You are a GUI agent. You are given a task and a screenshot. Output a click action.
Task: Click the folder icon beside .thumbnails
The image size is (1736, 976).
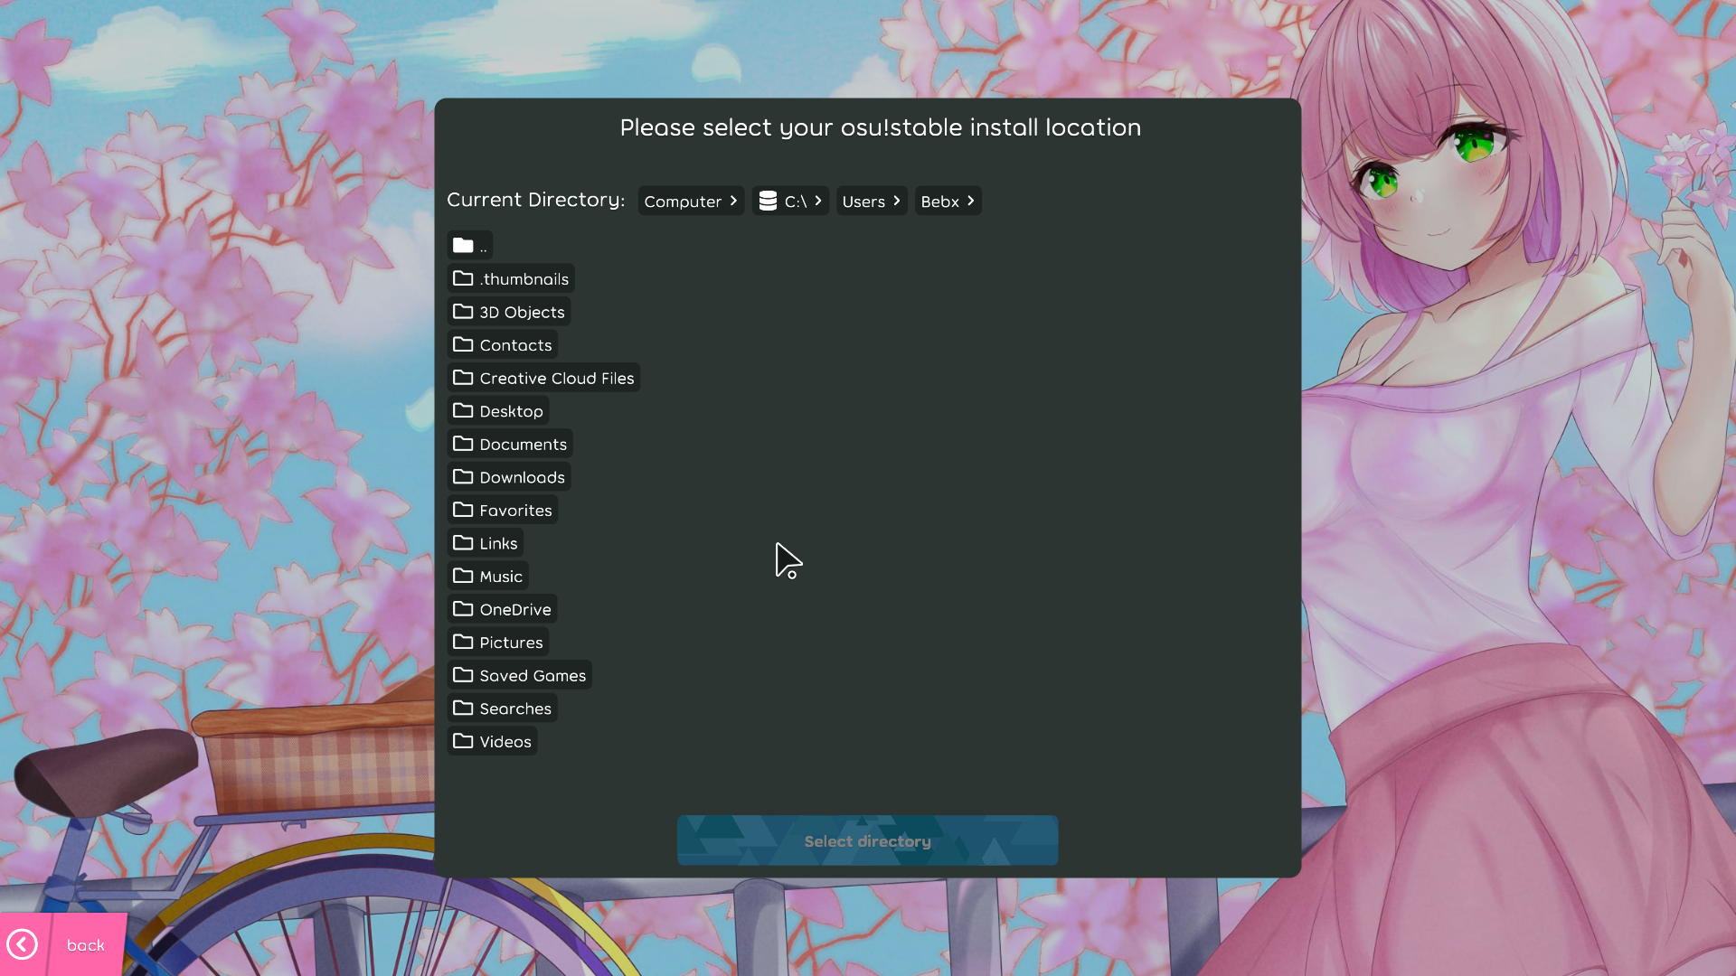463,278
